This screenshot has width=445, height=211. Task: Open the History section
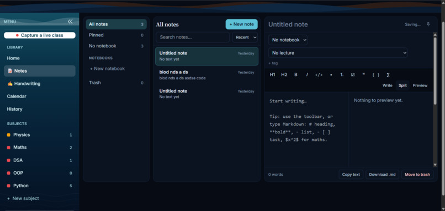point(40,109)
